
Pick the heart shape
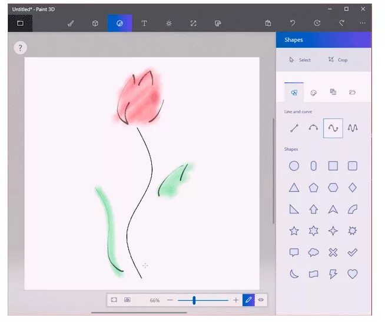[x=353, y=274]
